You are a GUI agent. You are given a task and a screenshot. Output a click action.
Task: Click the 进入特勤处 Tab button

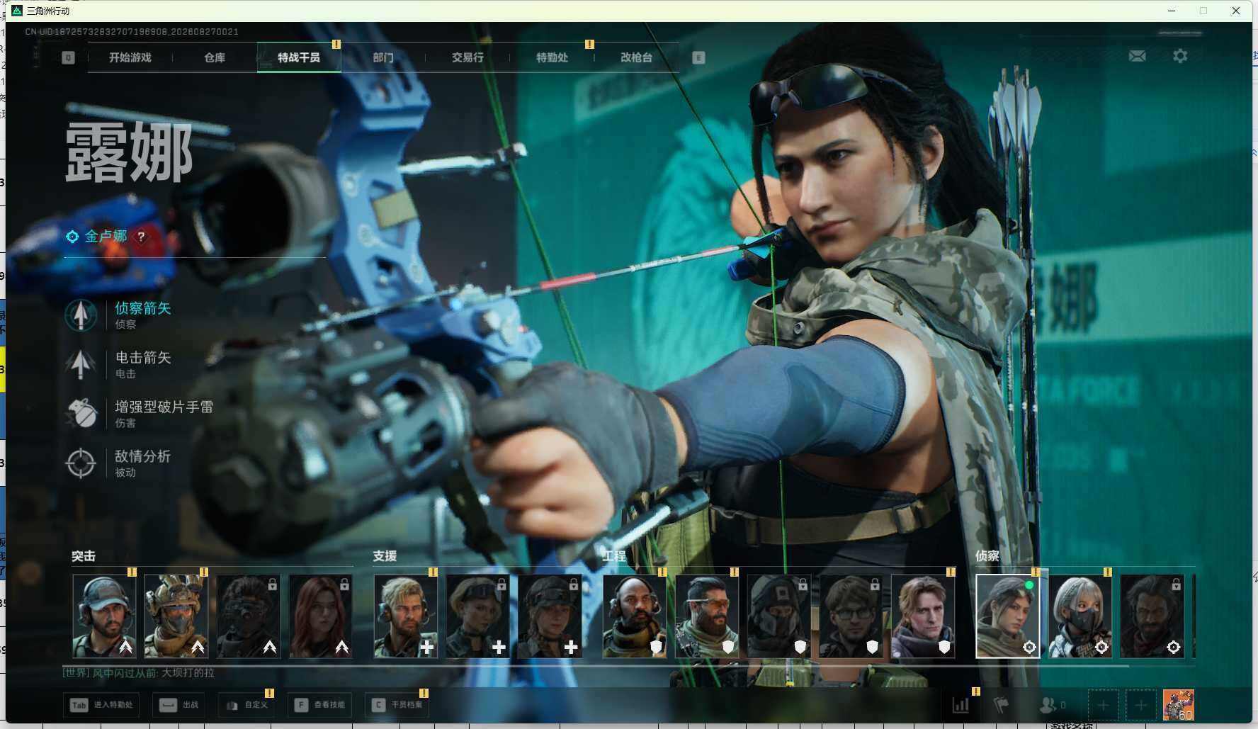click(101, 705)
